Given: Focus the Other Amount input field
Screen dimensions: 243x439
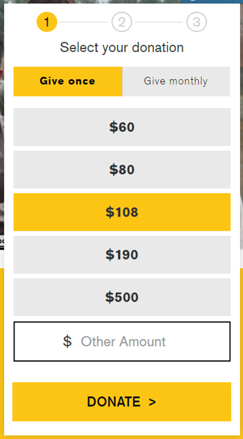Looking at the screenshot, I should pos(122,342).
